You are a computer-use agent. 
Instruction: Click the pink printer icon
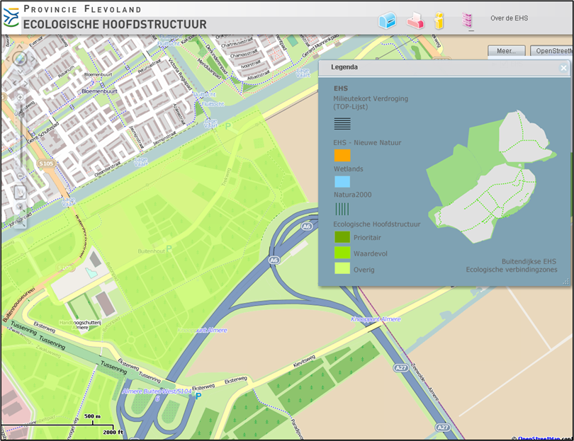click(415, 21)
